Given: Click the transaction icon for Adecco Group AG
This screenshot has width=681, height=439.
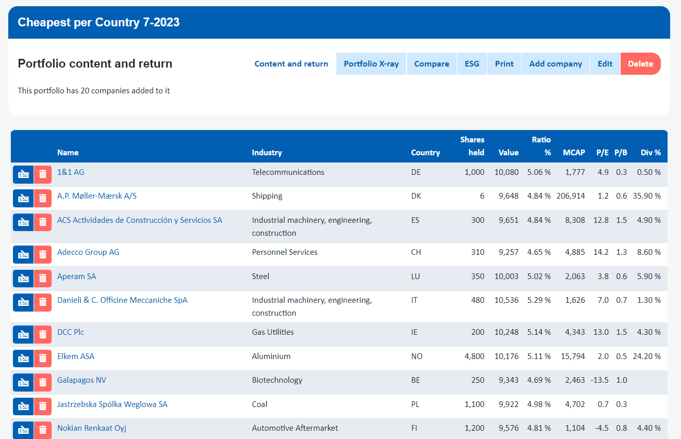Looking at the screenshot, I should (x=23, y=254).
